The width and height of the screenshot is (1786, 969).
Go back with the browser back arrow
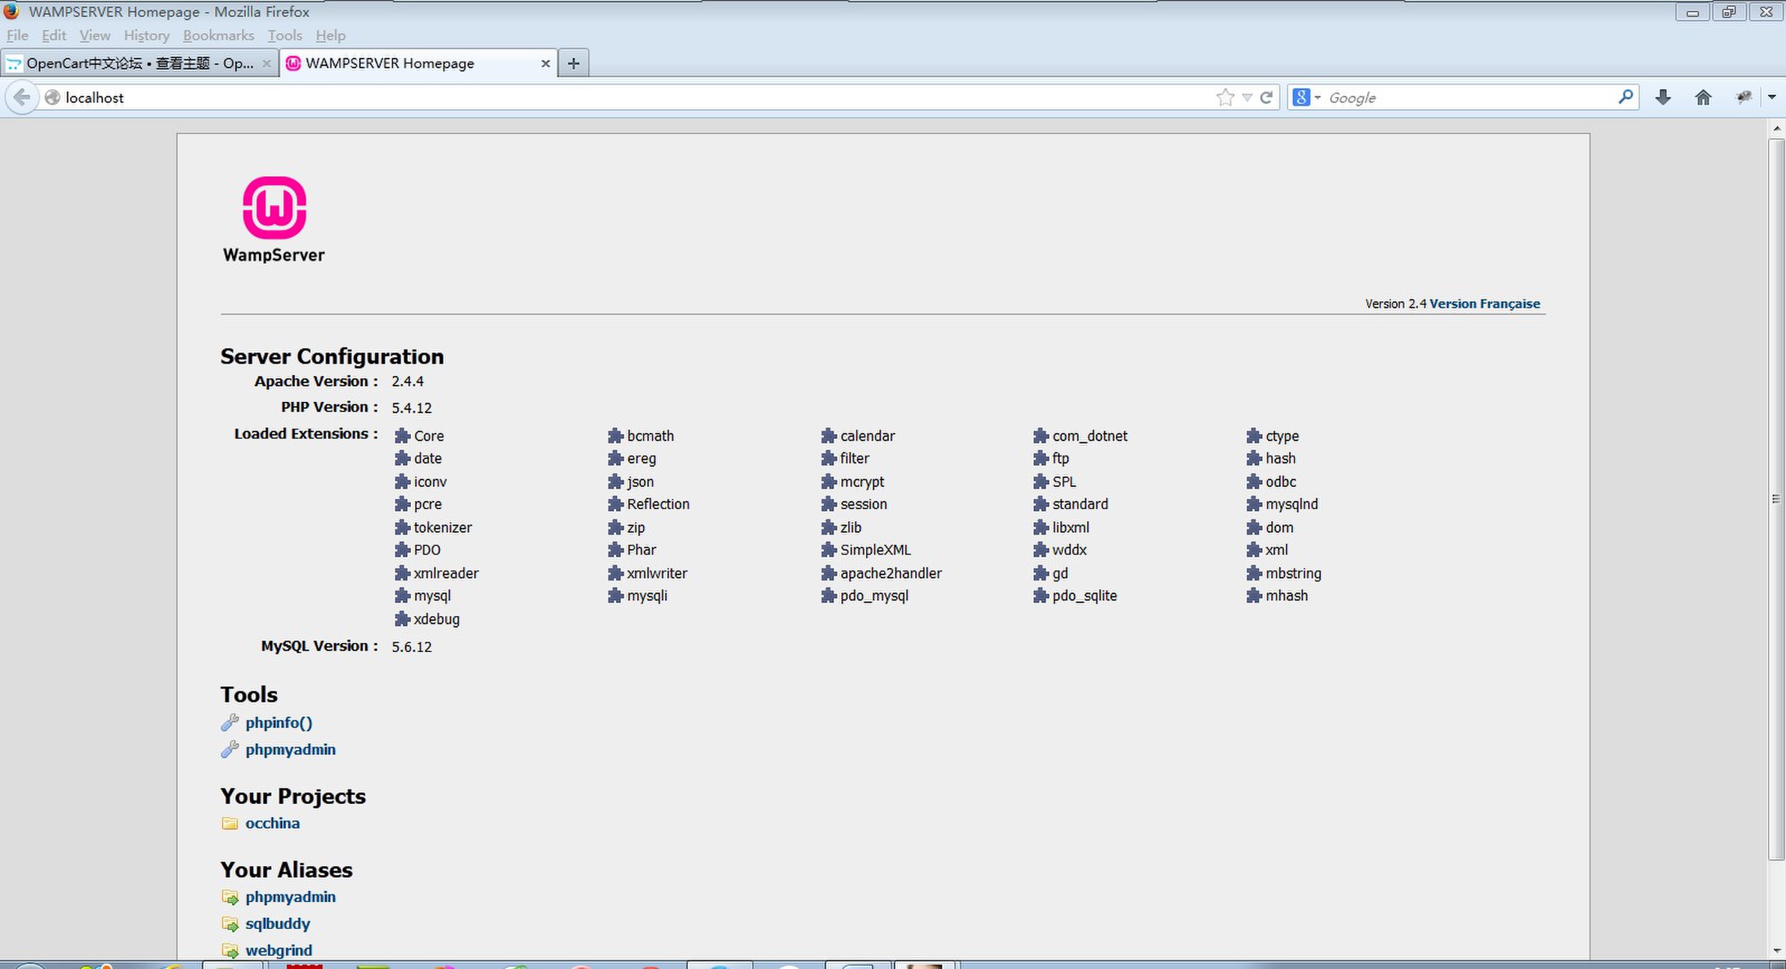click(x=22, y=97)
